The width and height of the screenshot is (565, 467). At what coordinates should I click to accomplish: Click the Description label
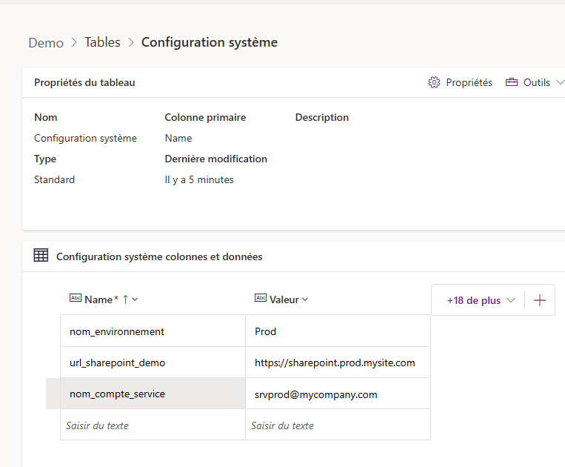click(322, 118)
